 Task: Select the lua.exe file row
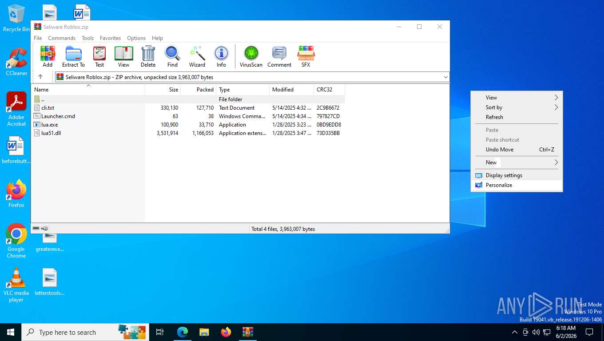[188, 125]
